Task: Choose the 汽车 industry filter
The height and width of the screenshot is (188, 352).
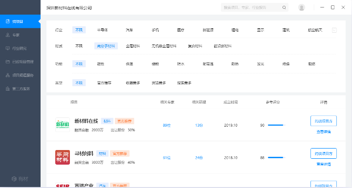Action: (129, 30)
